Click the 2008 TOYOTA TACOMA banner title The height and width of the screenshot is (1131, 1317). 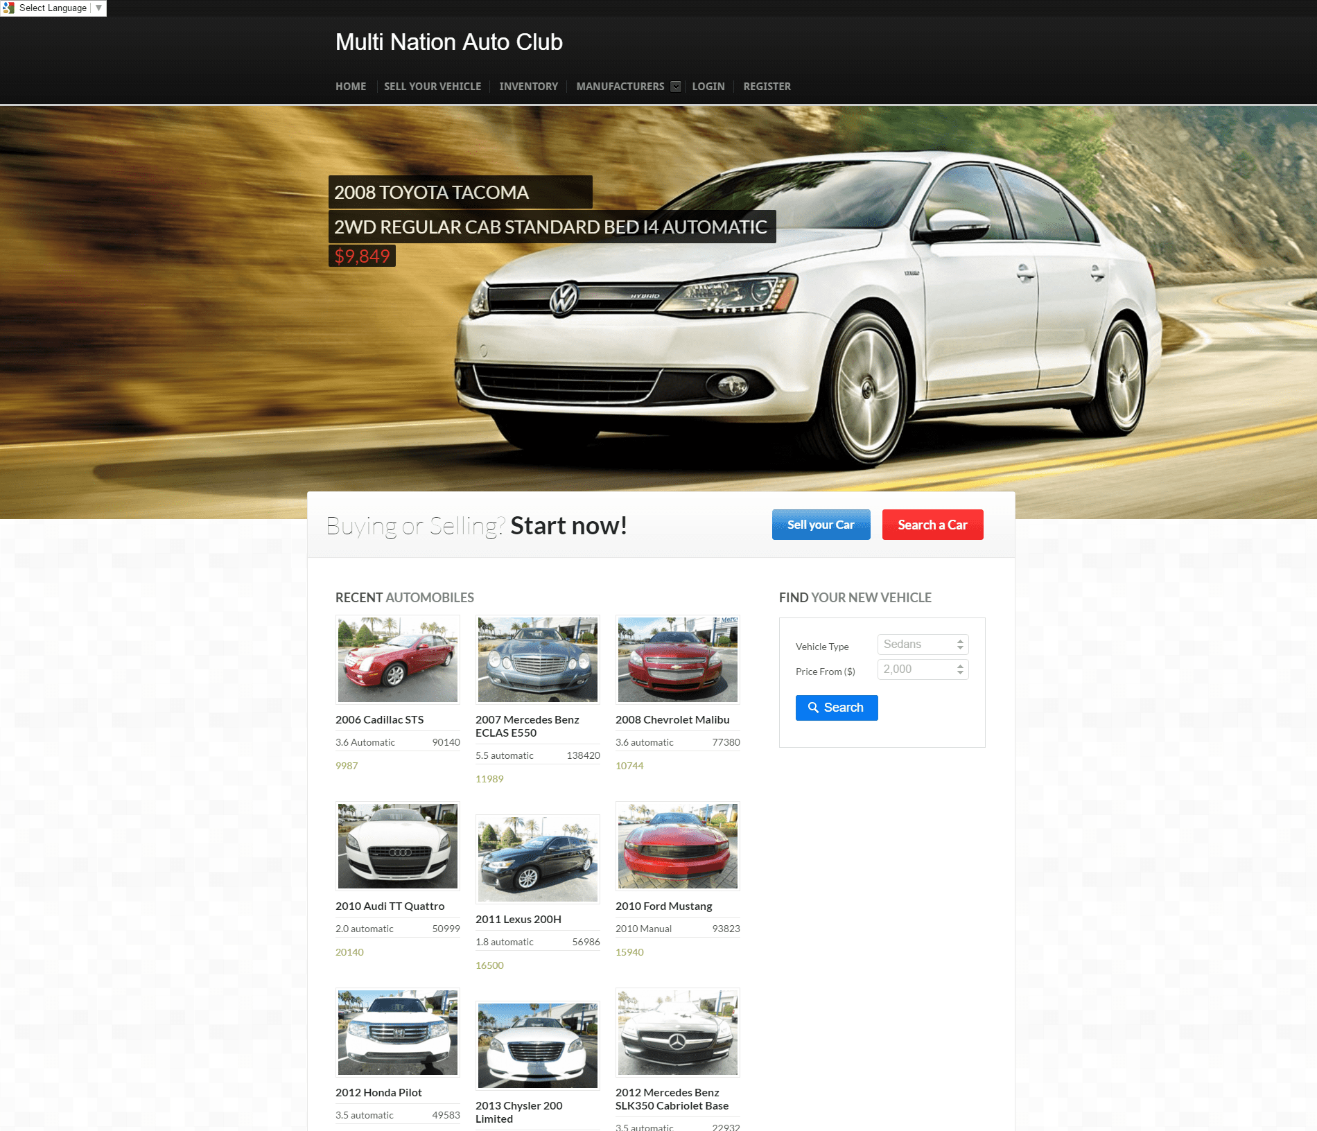[x=460, y=192]
